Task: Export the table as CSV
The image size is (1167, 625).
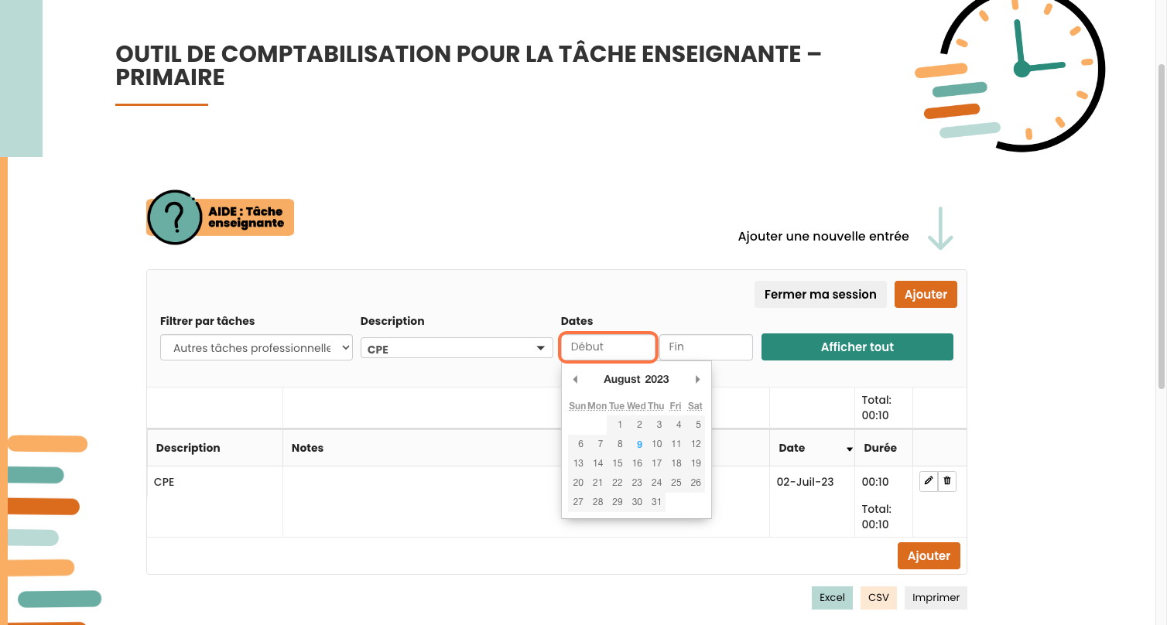Action: click(878, 597)
